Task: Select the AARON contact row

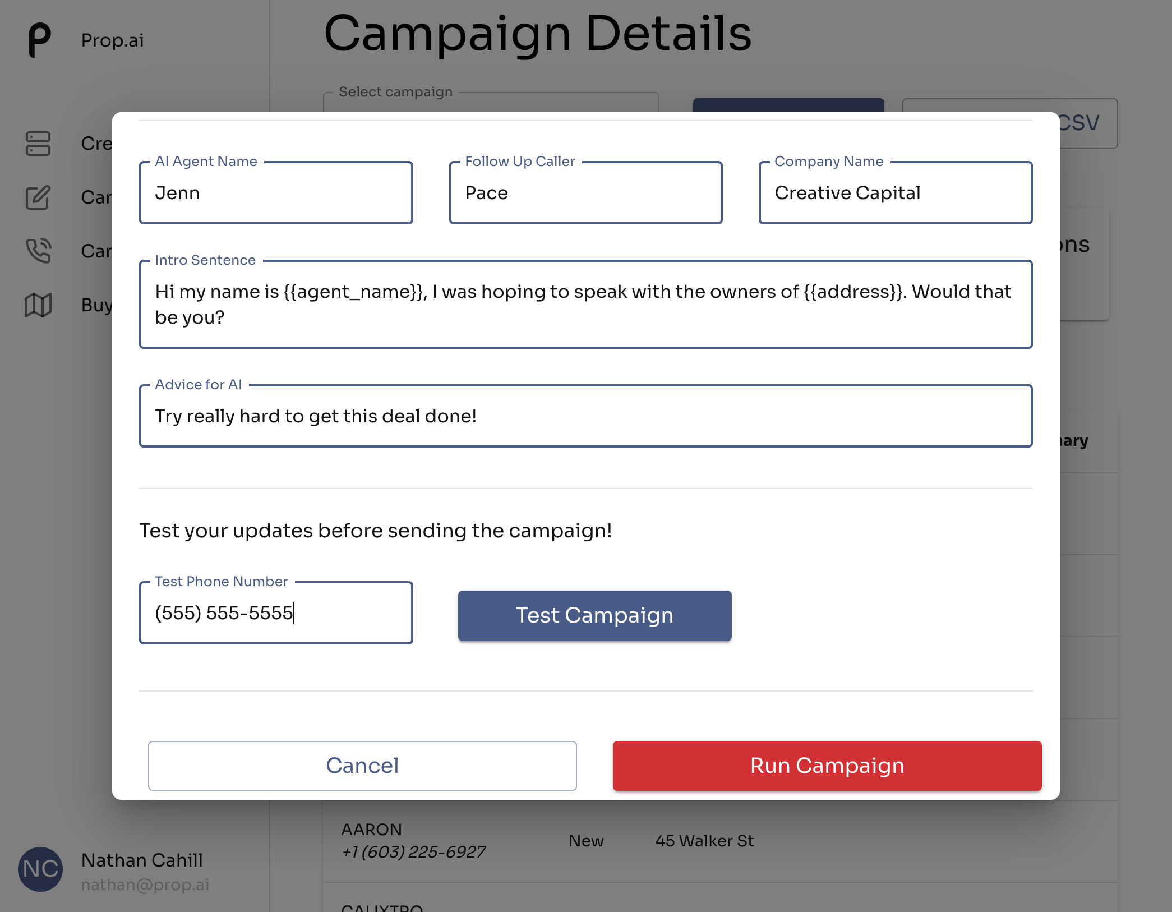Action: [720, 841]
